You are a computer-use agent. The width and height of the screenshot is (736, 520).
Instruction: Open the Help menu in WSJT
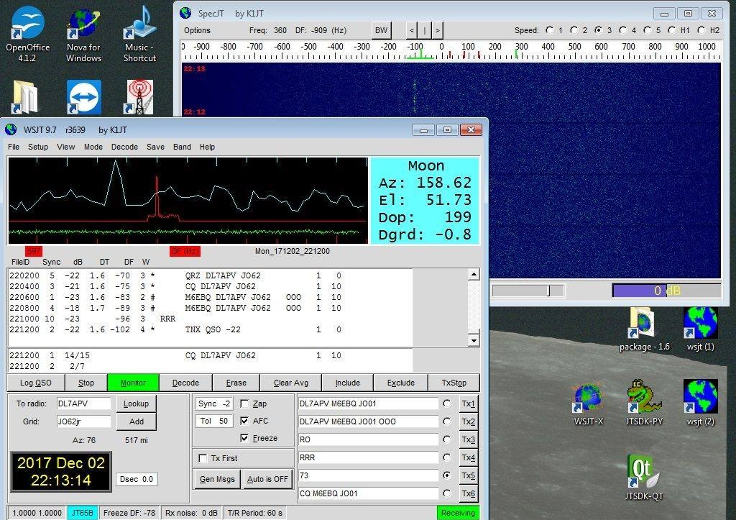coord(207,147)
